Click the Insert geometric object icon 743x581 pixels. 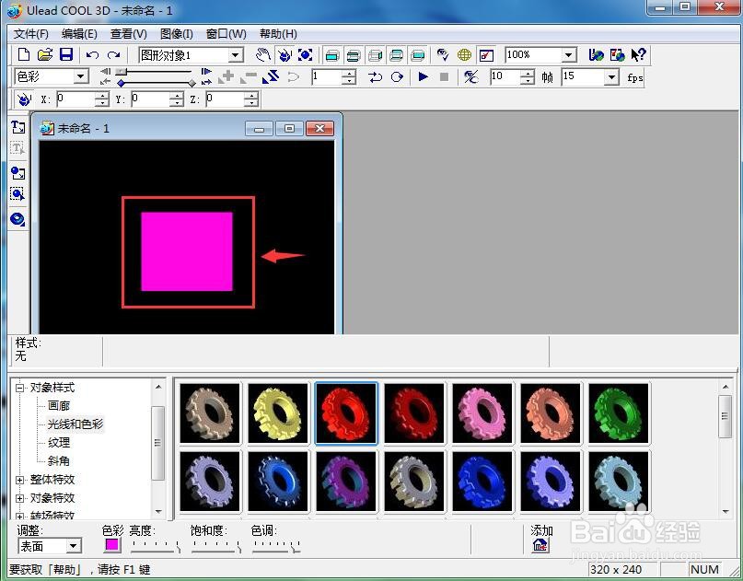(18, 219)
